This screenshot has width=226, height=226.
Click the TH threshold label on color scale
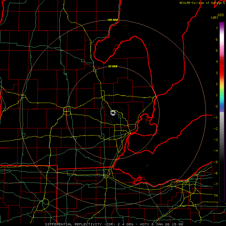(x=216, y=196)
